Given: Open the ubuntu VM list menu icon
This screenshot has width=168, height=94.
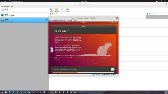Looking at the screenshot, I should point(46,20).
